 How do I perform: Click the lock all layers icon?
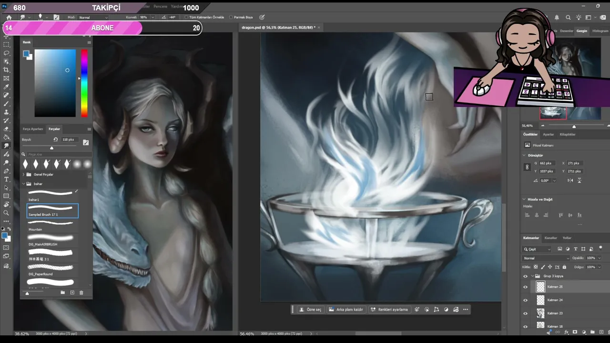point(565,267)
